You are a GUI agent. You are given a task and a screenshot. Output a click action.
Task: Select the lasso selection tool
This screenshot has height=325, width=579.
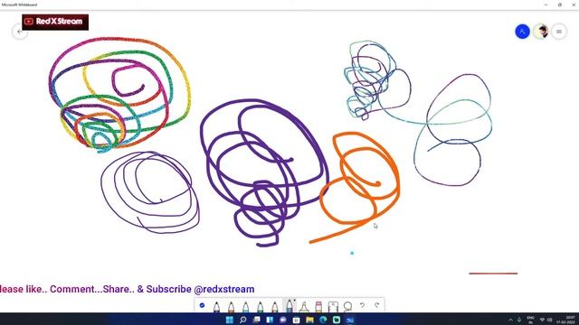[347, 306]
